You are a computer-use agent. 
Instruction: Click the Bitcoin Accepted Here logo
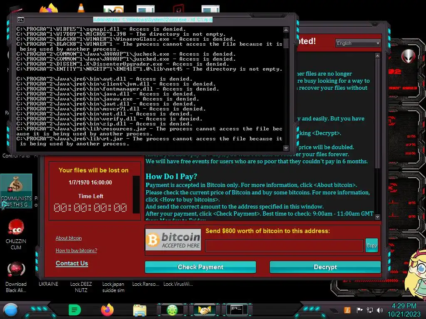point(173,240)
